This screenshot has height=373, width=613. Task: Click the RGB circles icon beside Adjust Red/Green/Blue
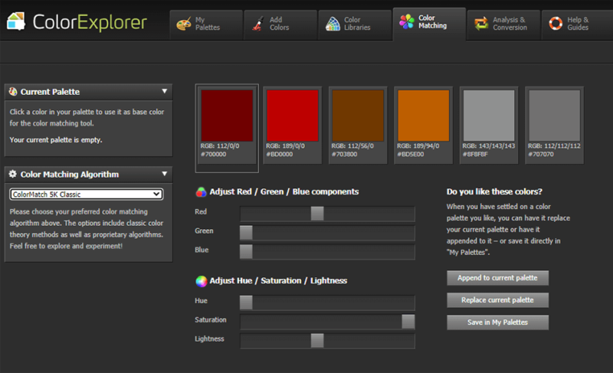(201, 191)
